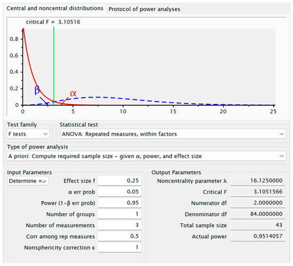This screenshot has height=266, width=293.
Task: Click the Determine => button
Action: 28,181
